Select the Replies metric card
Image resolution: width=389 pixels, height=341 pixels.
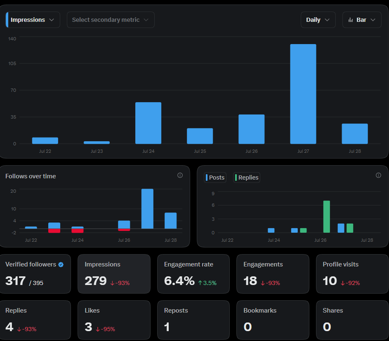coord(35,320)
